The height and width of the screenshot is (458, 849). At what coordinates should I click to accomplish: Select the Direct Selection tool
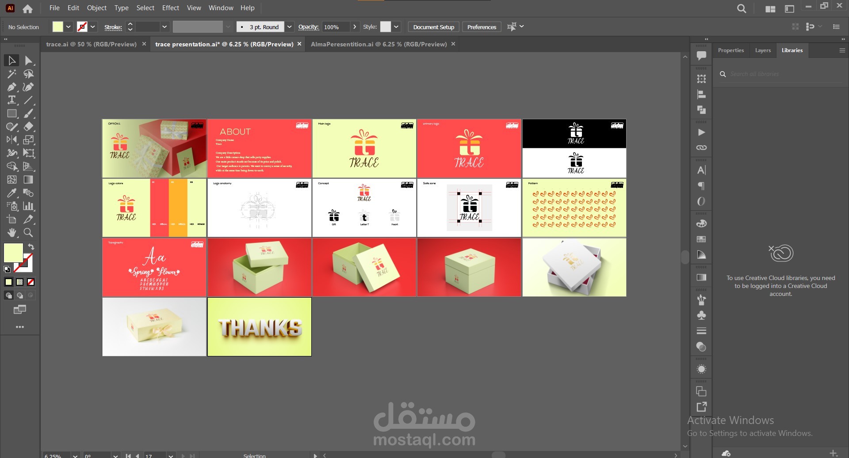click(x=29, y=61)
